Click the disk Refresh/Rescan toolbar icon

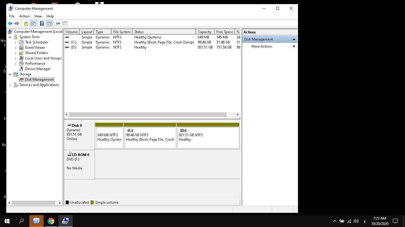click(x=58, y=23)
